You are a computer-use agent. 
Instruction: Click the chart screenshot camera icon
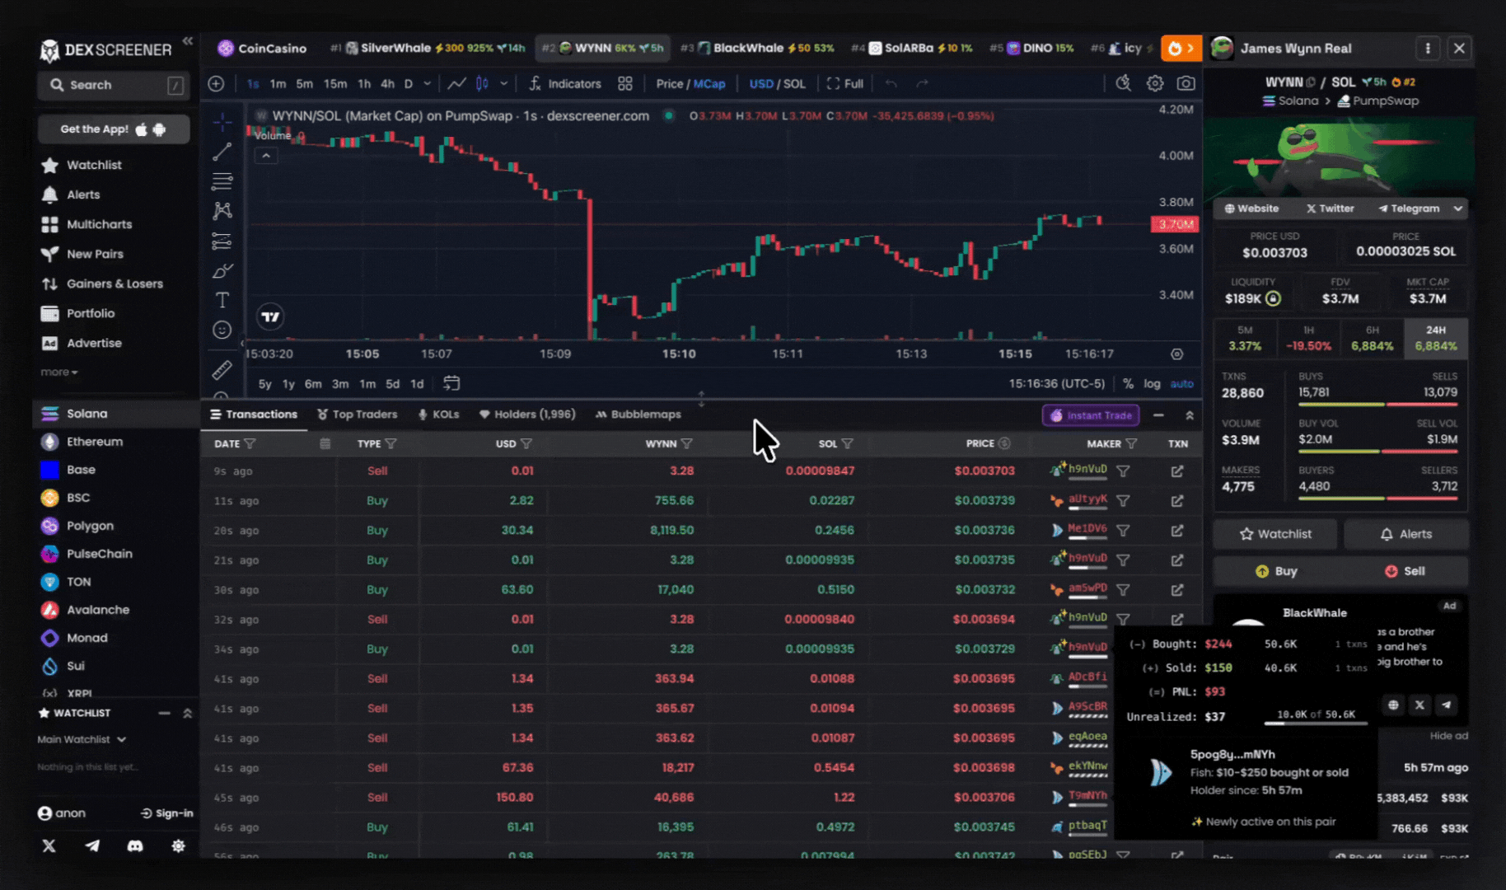[x=1186, y=83]
